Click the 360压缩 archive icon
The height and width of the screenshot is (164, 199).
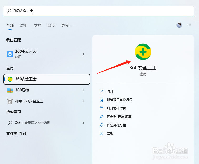[x=10, y=90]
